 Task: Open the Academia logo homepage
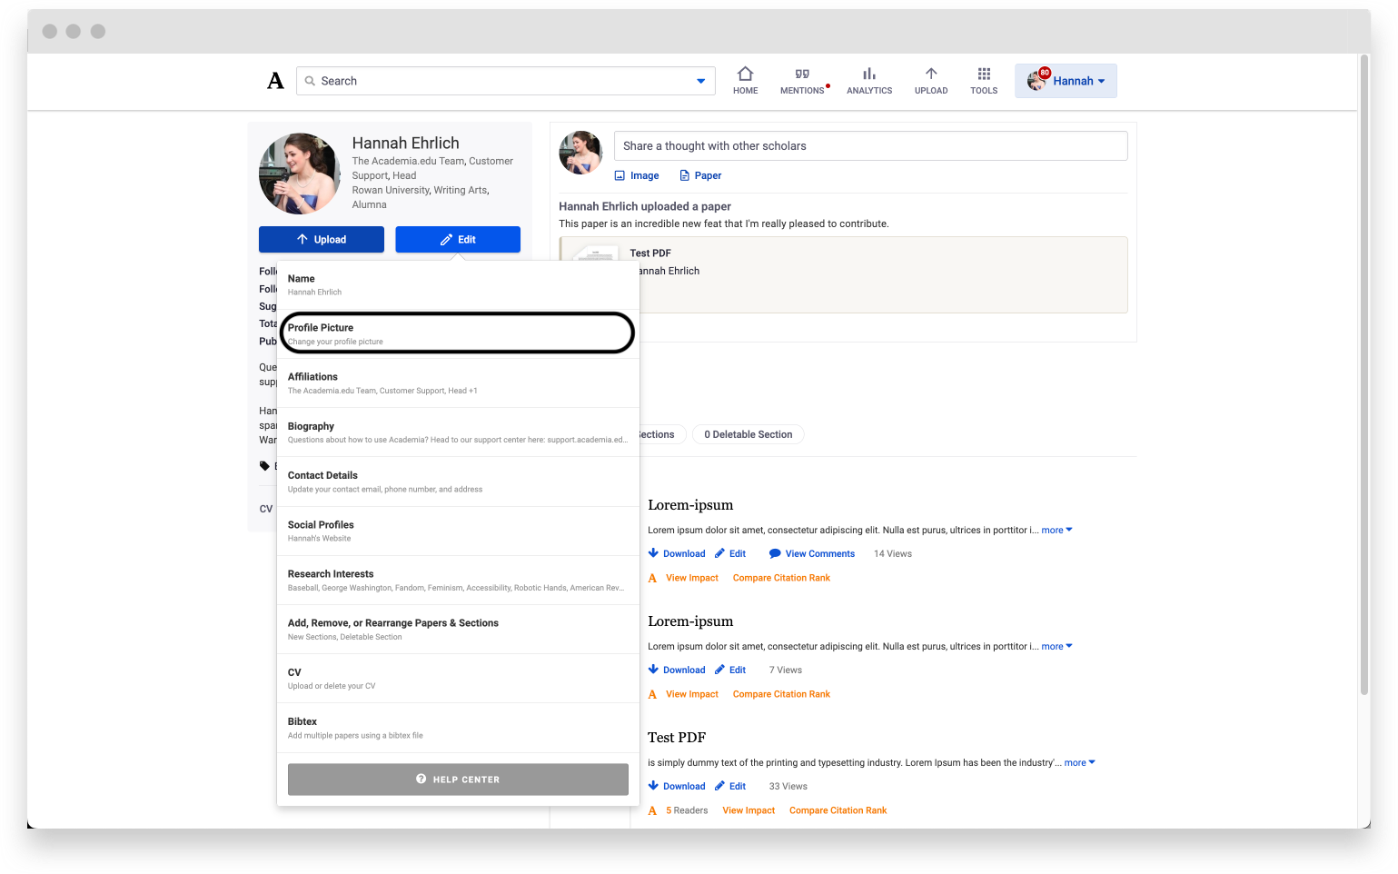click(275, 80)
